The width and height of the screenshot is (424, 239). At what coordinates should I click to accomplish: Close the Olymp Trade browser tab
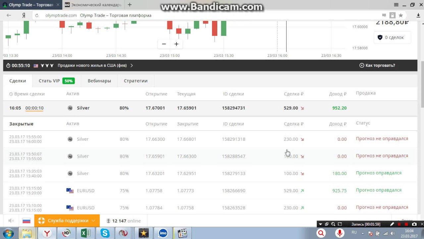(x=58, y=5)
